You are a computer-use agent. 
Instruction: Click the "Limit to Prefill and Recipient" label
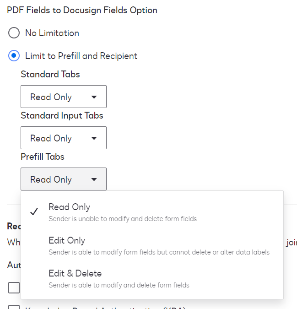(81, 56)
